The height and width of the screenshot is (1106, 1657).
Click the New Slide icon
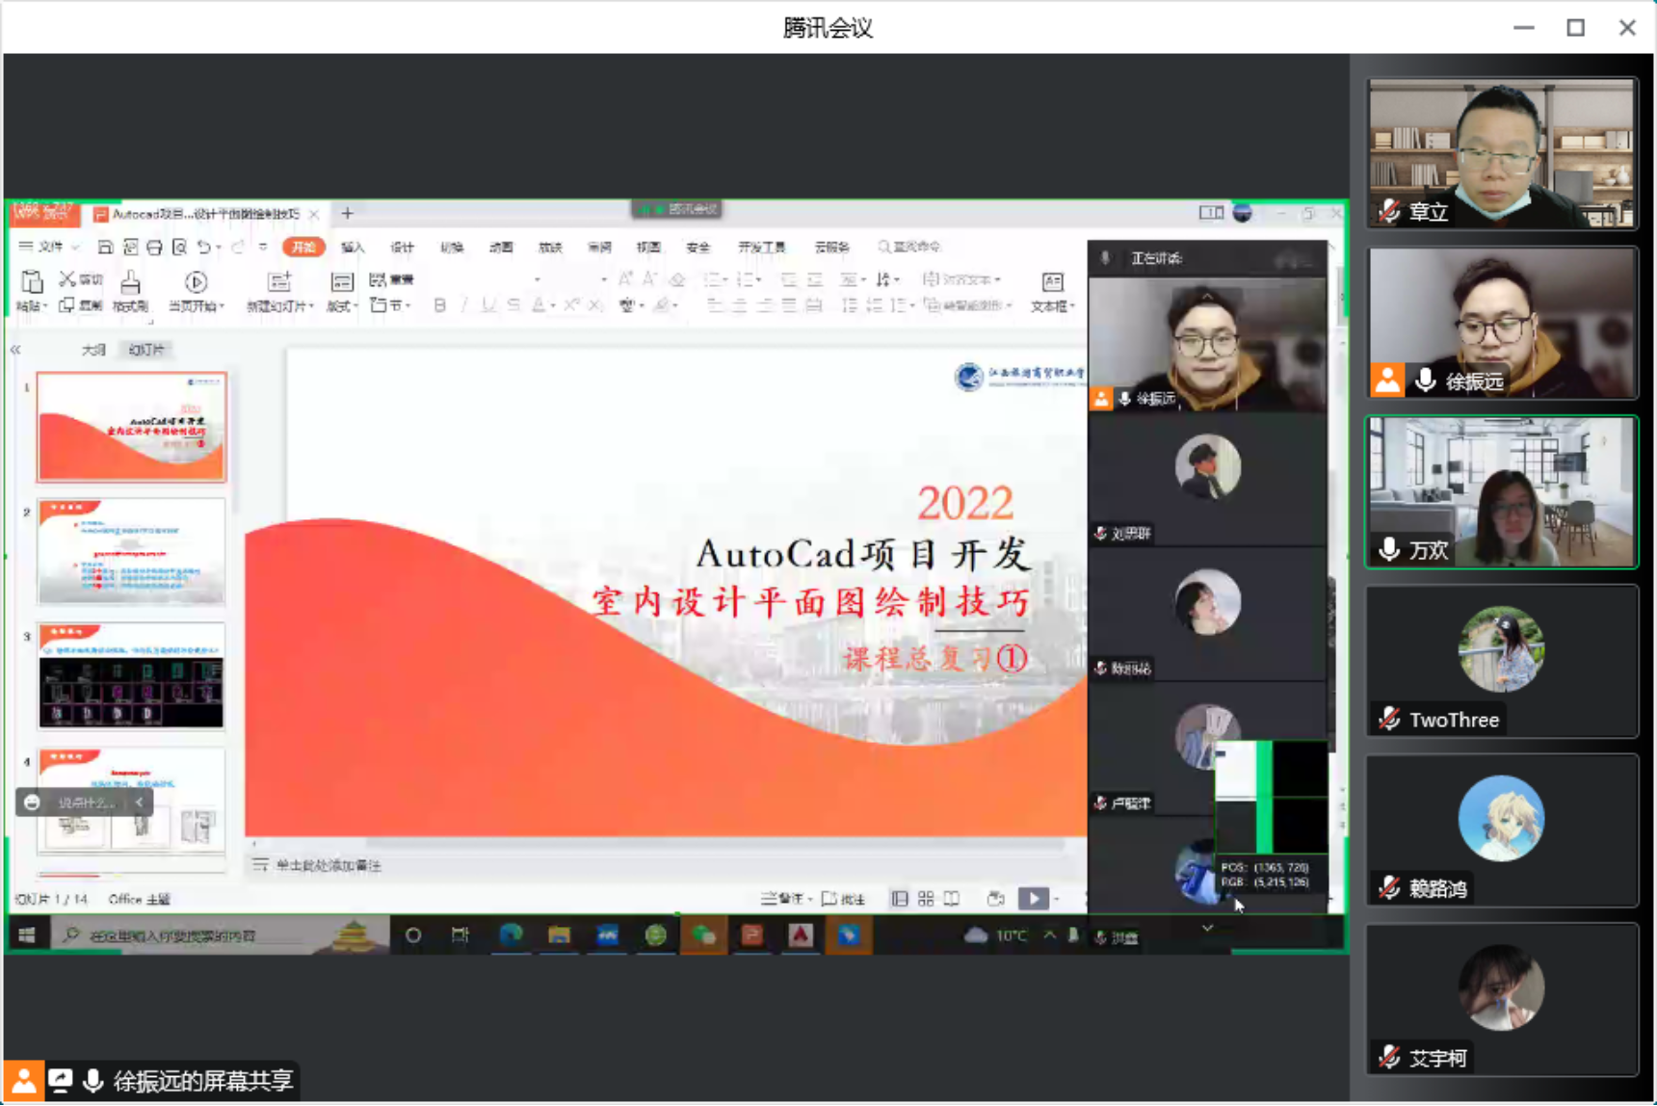pyautogui.click(x=278, y=282)
